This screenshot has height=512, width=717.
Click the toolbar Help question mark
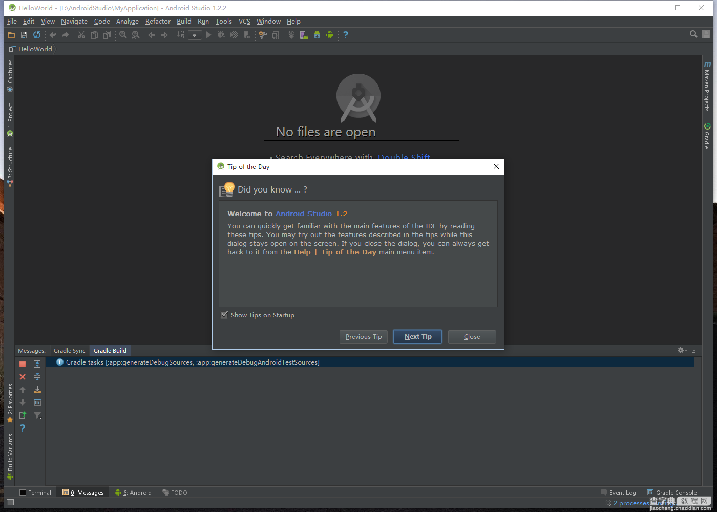pos(346,35)
